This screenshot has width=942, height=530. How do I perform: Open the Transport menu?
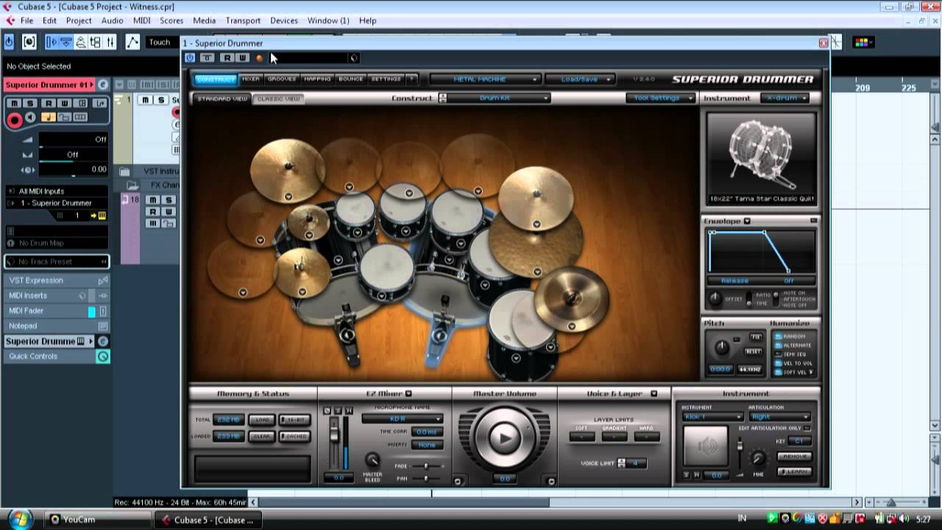243,21
